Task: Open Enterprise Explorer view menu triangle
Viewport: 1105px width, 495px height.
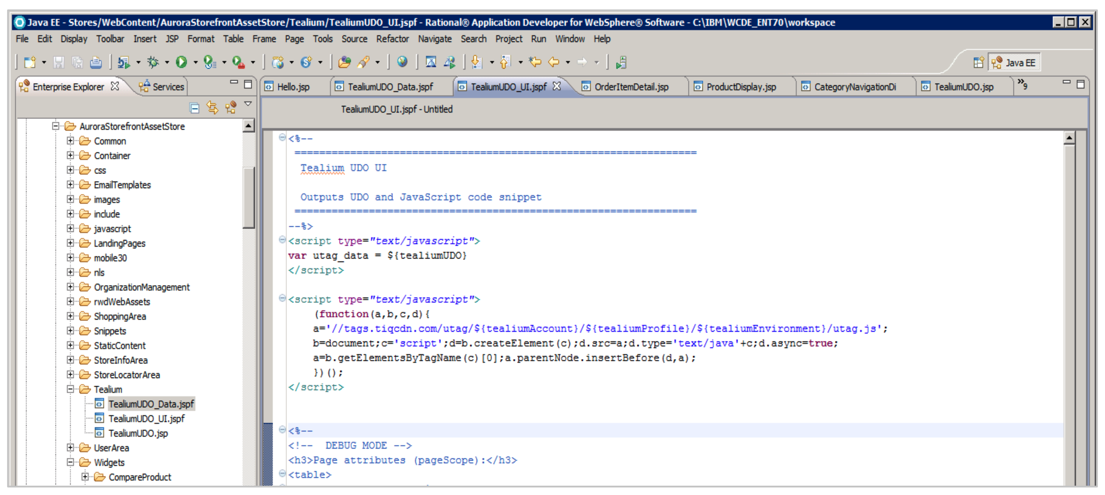Action: [x=248, y=104]
